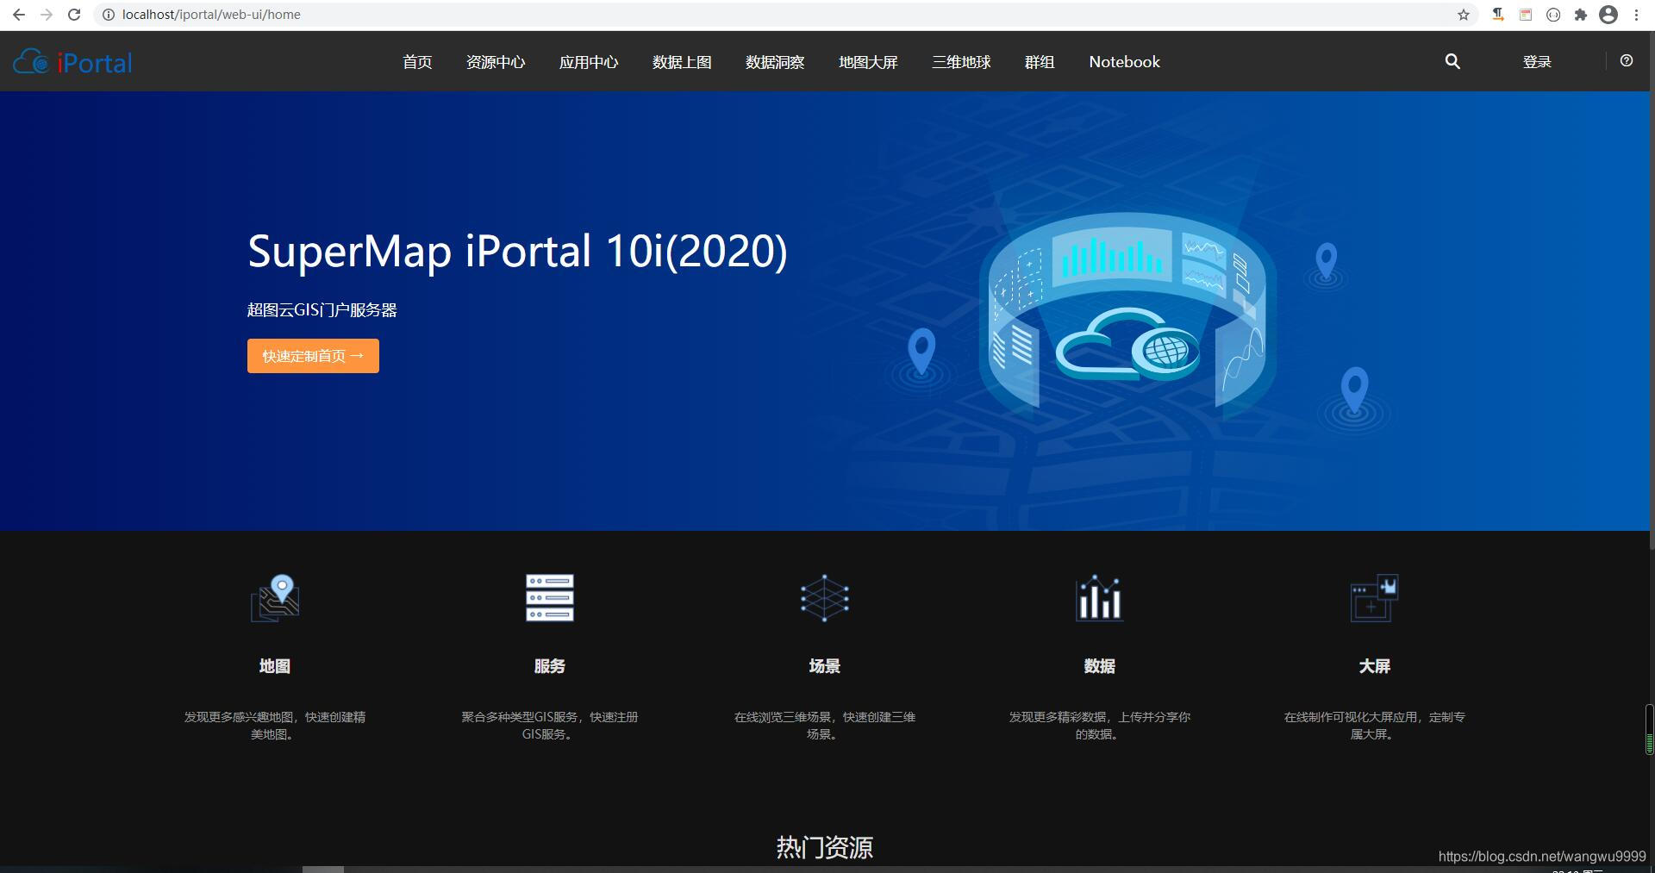Click the orange 快速定制首页 button
This screenshot has height=873, width=1655.
pyautogui.click(x=313, y=356)
